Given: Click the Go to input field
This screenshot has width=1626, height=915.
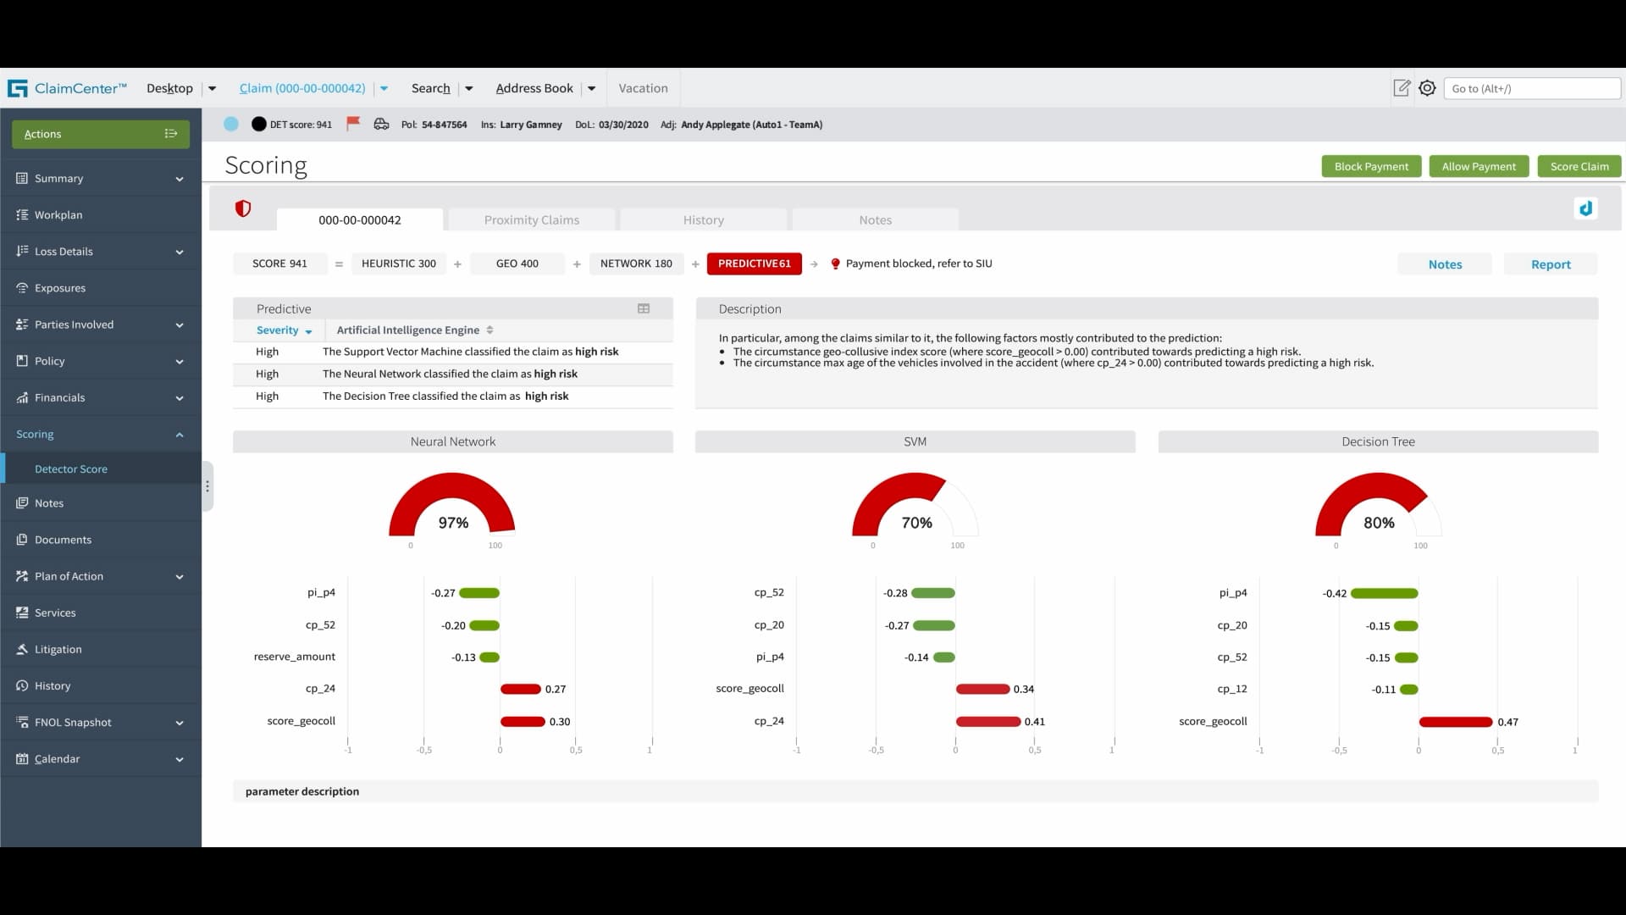Looking at the screenshot, I should [x=1531, y=88].
